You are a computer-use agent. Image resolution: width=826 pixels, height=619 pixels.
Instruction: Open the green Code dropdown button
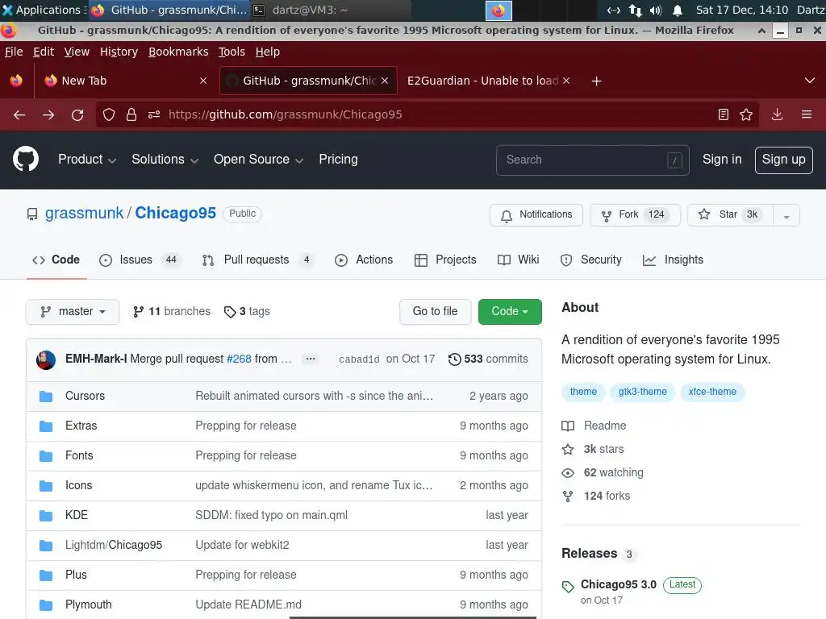[510, 312]
